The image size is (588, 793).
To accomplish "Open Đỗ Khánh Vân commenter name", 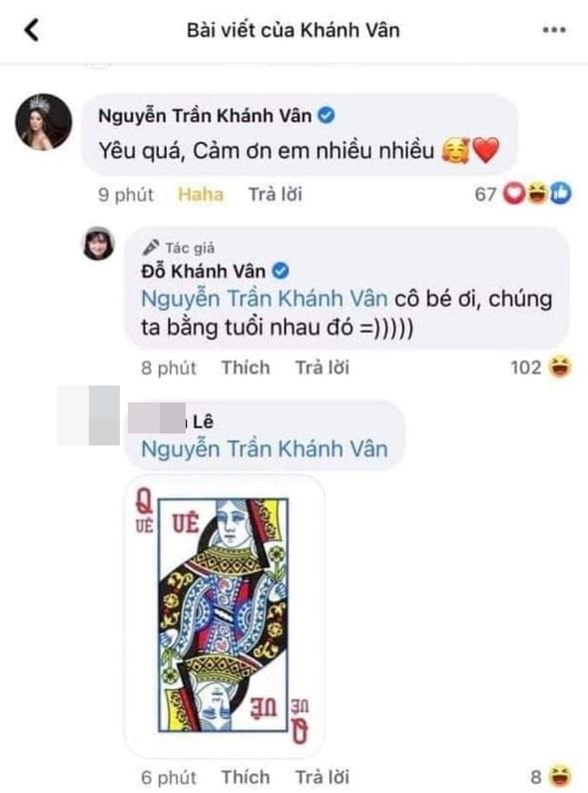I will [x=204, y=271].
